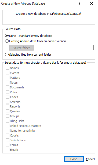Screen dimensions: 98x165
Task: Enable Name to name links checkbox
Action: pyautogui.click(x=8, y=131)
